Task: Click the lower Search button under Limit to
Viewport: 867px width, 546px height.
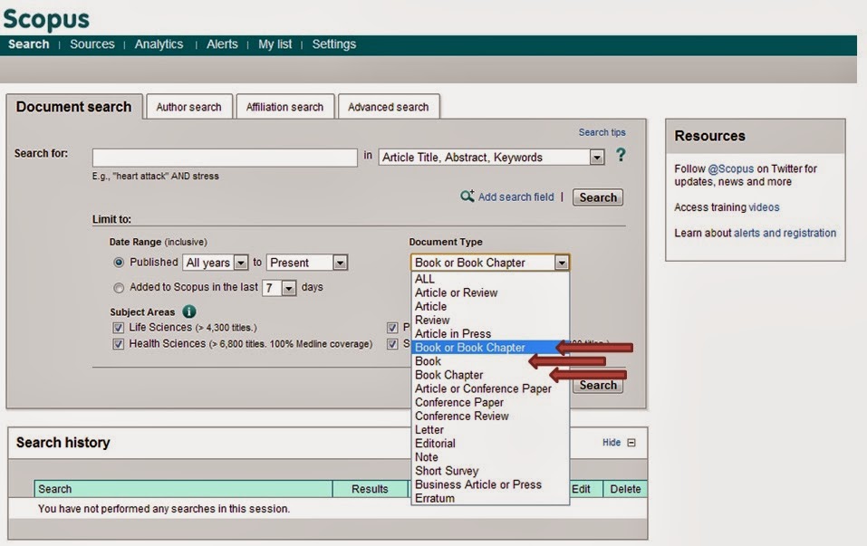Action: tap(598, 385)
